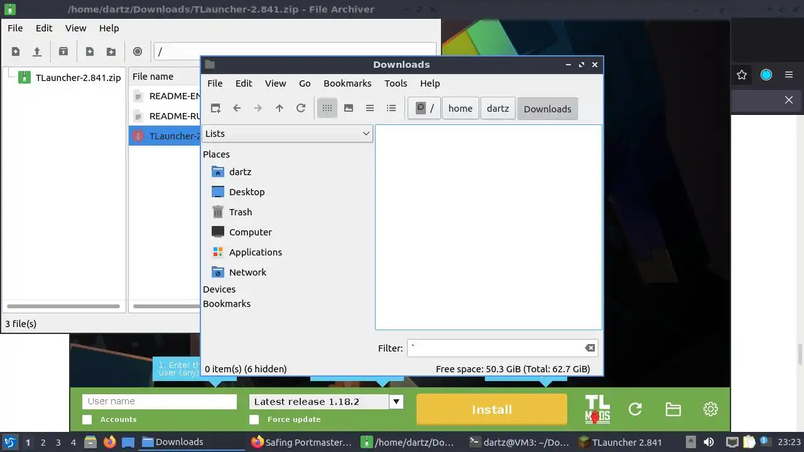Click add files icon in File Archiver toolbar
This screenshot has width=804, height=452.
[90, 51]
